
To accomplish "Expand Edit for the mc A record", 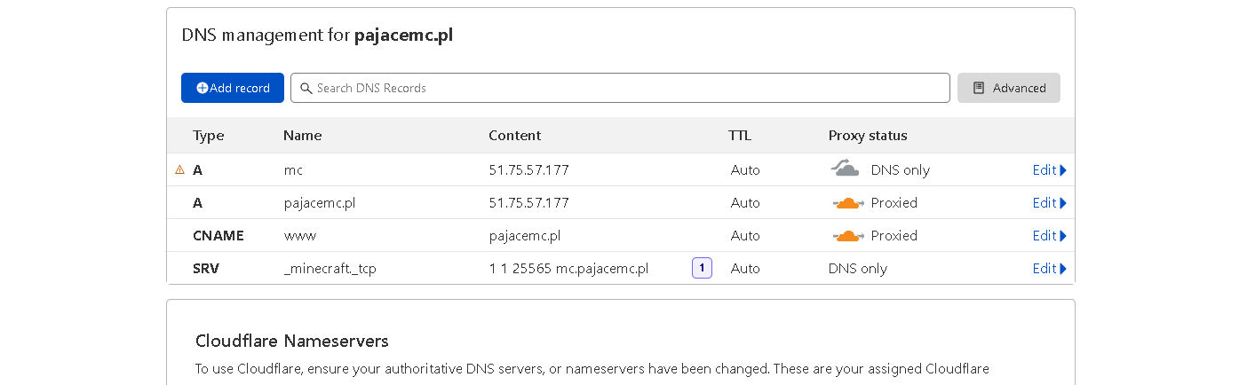I will pos(1049,170).
